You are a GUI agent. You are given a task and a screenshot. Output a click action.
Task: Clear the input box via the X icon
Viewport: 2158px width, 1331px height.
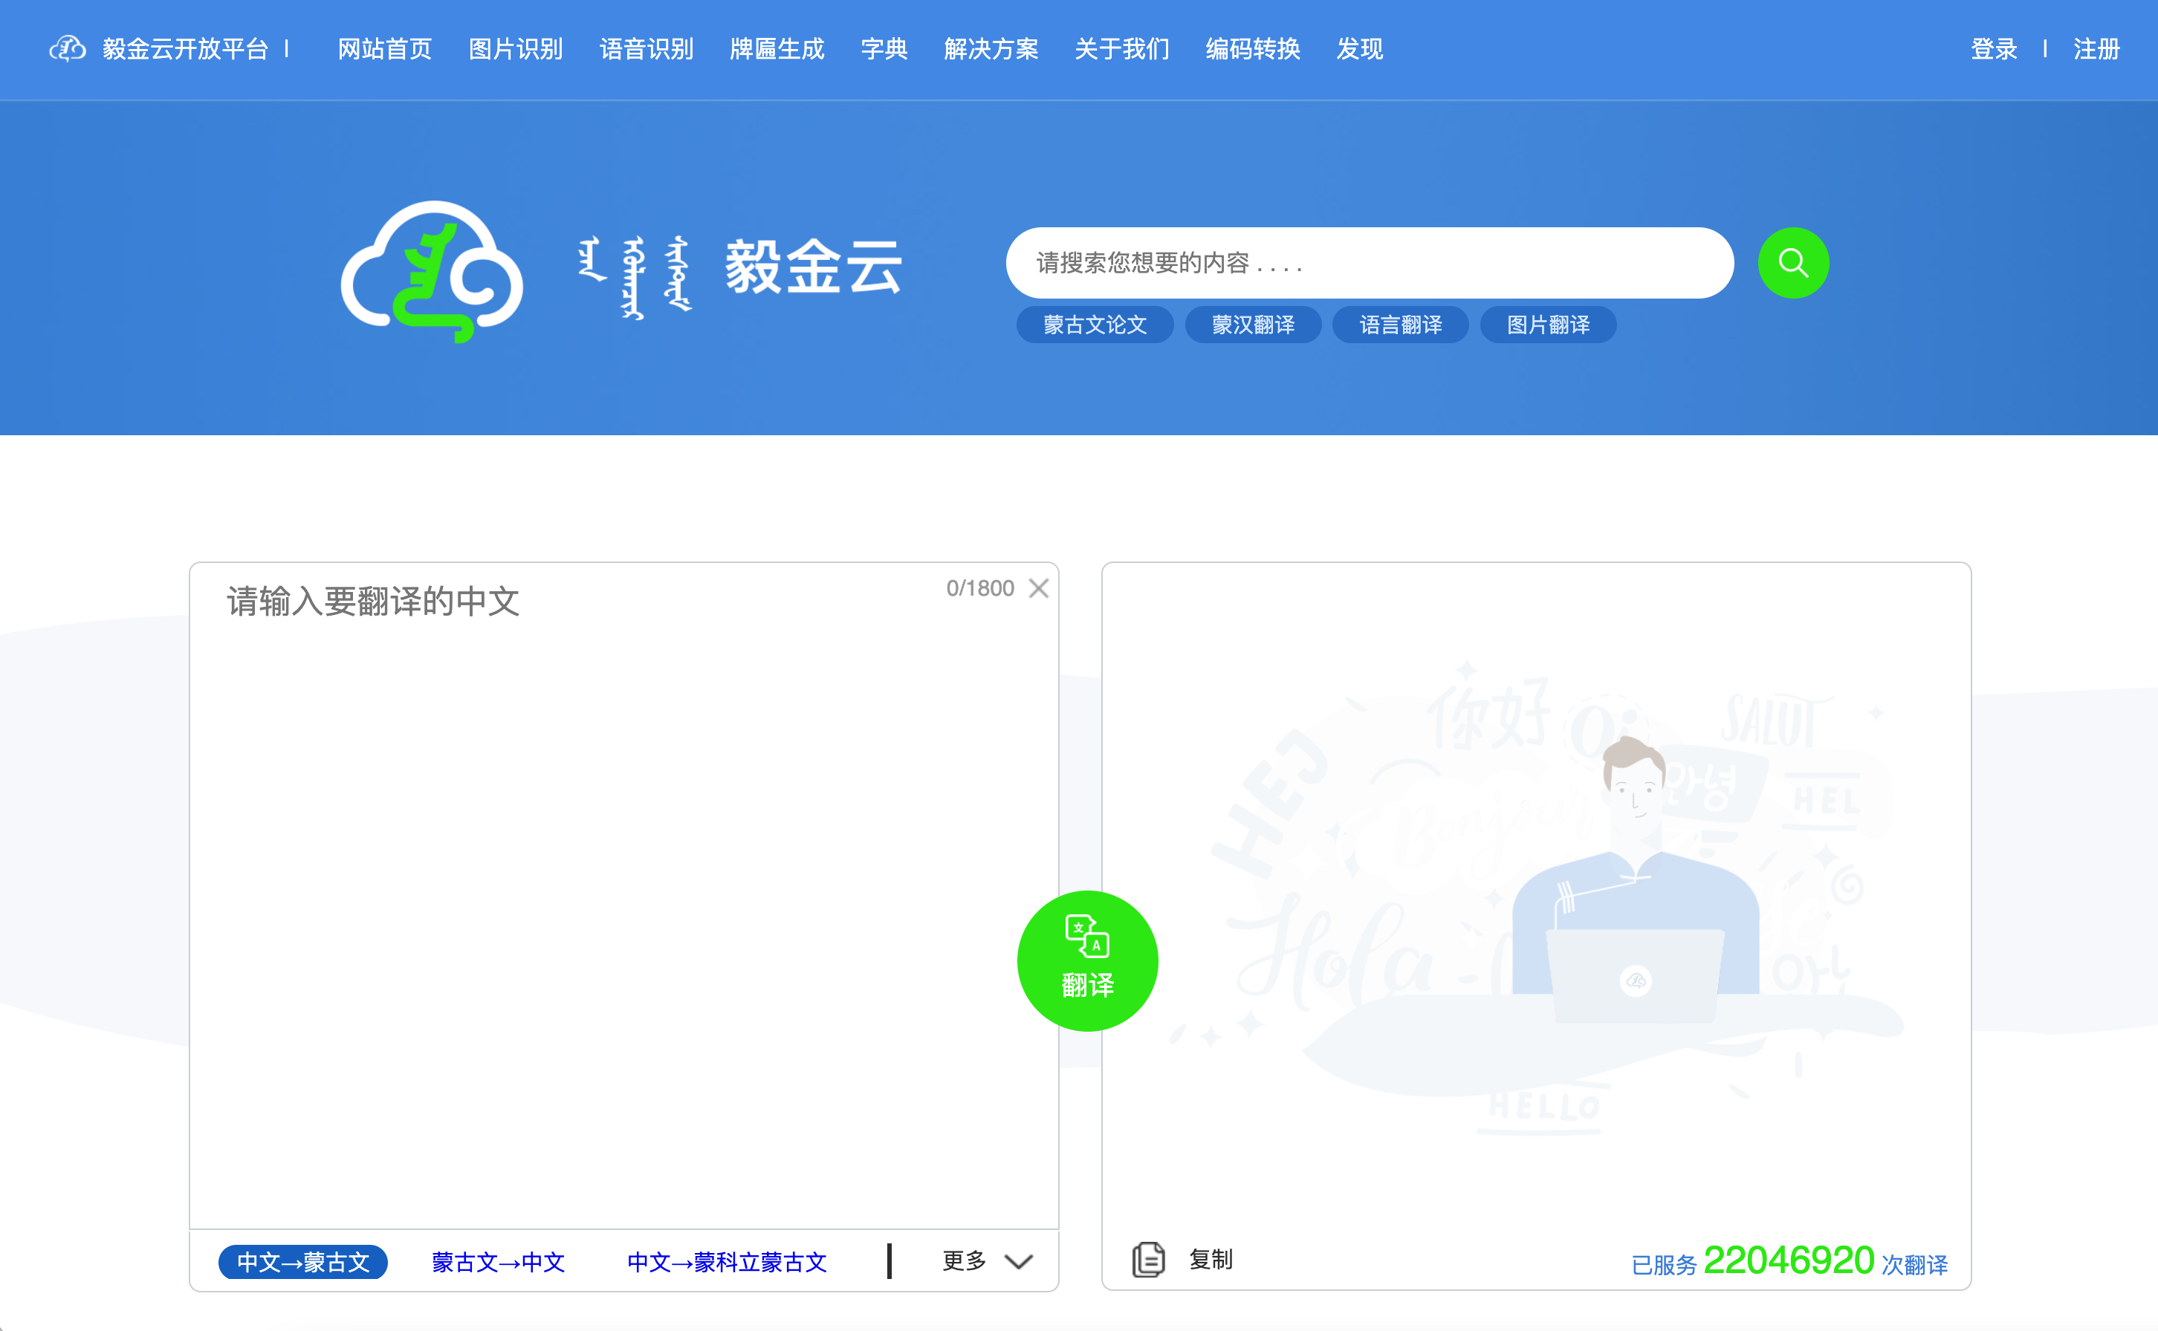coord(1040,588)
